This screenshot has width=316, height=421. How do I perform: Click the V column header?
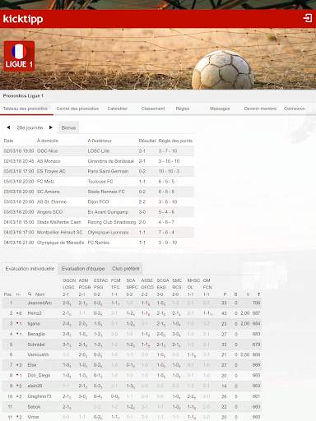tap(248, 294)
